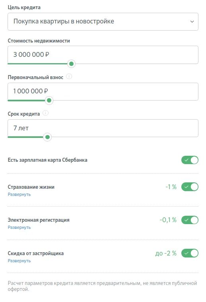Click the Срок кредита slider handle
This screenshot has width=206, height=302.
click(x=47, y=137)
